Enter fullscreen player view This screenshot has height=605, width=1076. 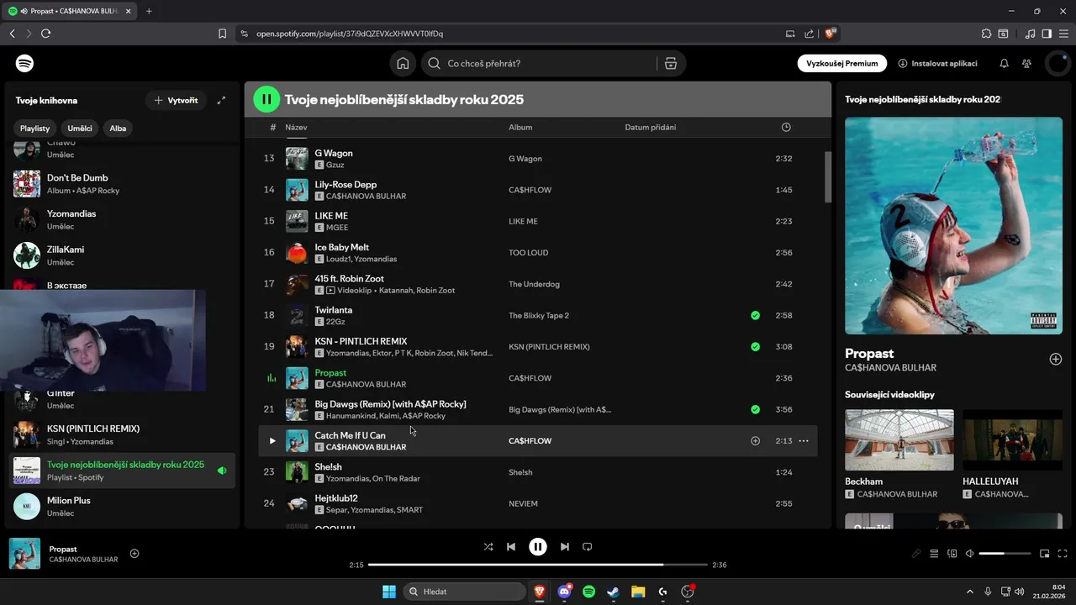[x=1063, y=554]
